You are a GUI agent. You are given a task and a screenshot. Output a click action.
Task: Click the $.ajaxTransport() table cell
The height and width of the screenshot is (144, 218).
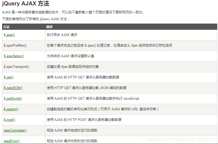pyautogui.click(x=24, y=67)
